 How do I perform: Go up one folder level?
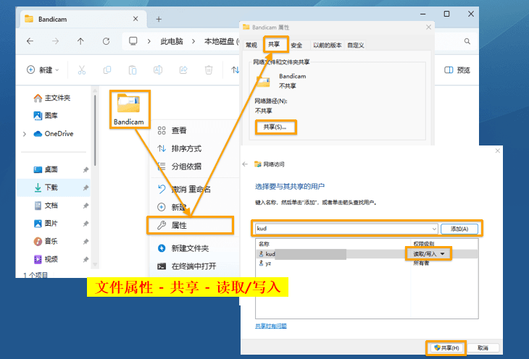pyautogui.click(x=80, y=41)
